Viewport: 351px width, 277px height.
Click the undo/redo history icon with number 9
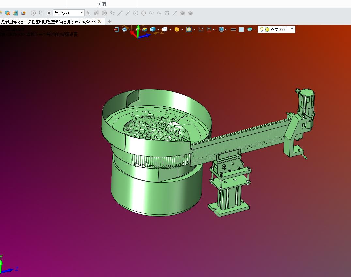click(23, 13)
